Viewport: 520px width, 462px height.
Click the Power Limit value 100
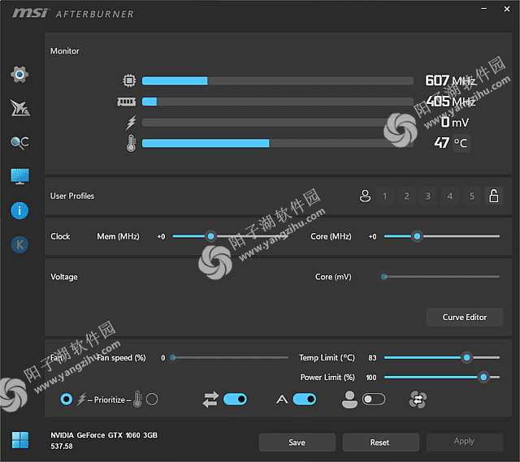click(371, 378)
